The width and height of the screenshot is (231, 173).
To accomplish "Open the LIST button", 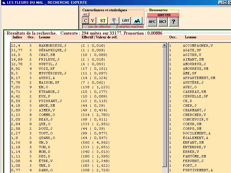I will click(126, 20).
